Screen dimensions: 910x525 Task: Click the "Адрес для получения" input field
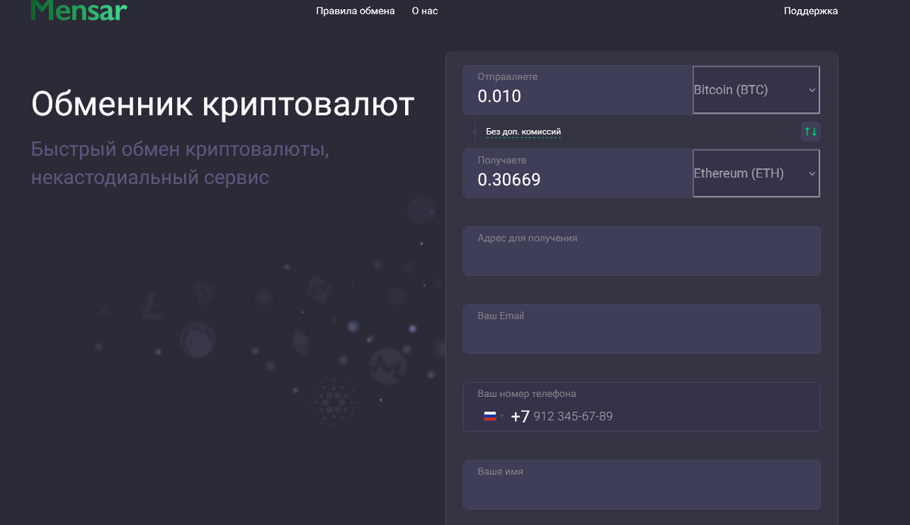(x=642, y=251)
